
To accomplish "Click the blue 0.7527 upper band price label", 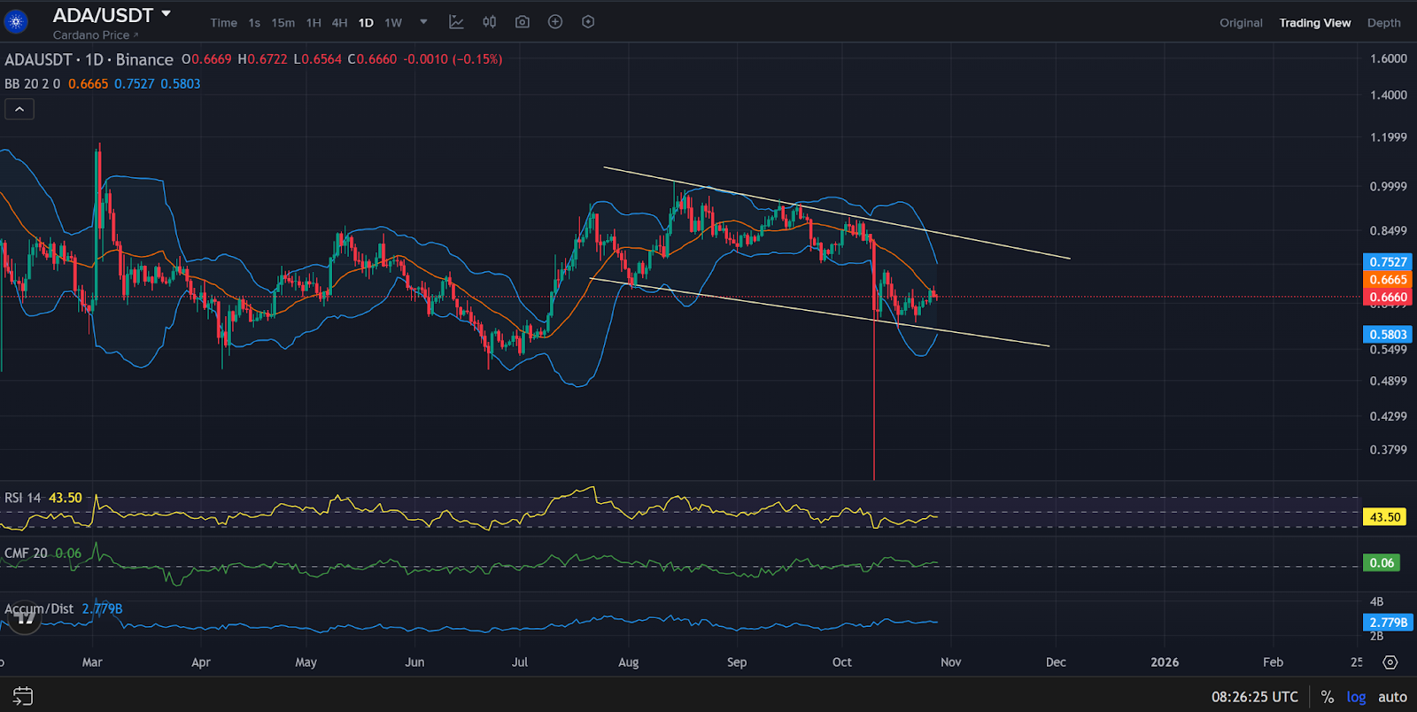I will (x=1387, y=262).
